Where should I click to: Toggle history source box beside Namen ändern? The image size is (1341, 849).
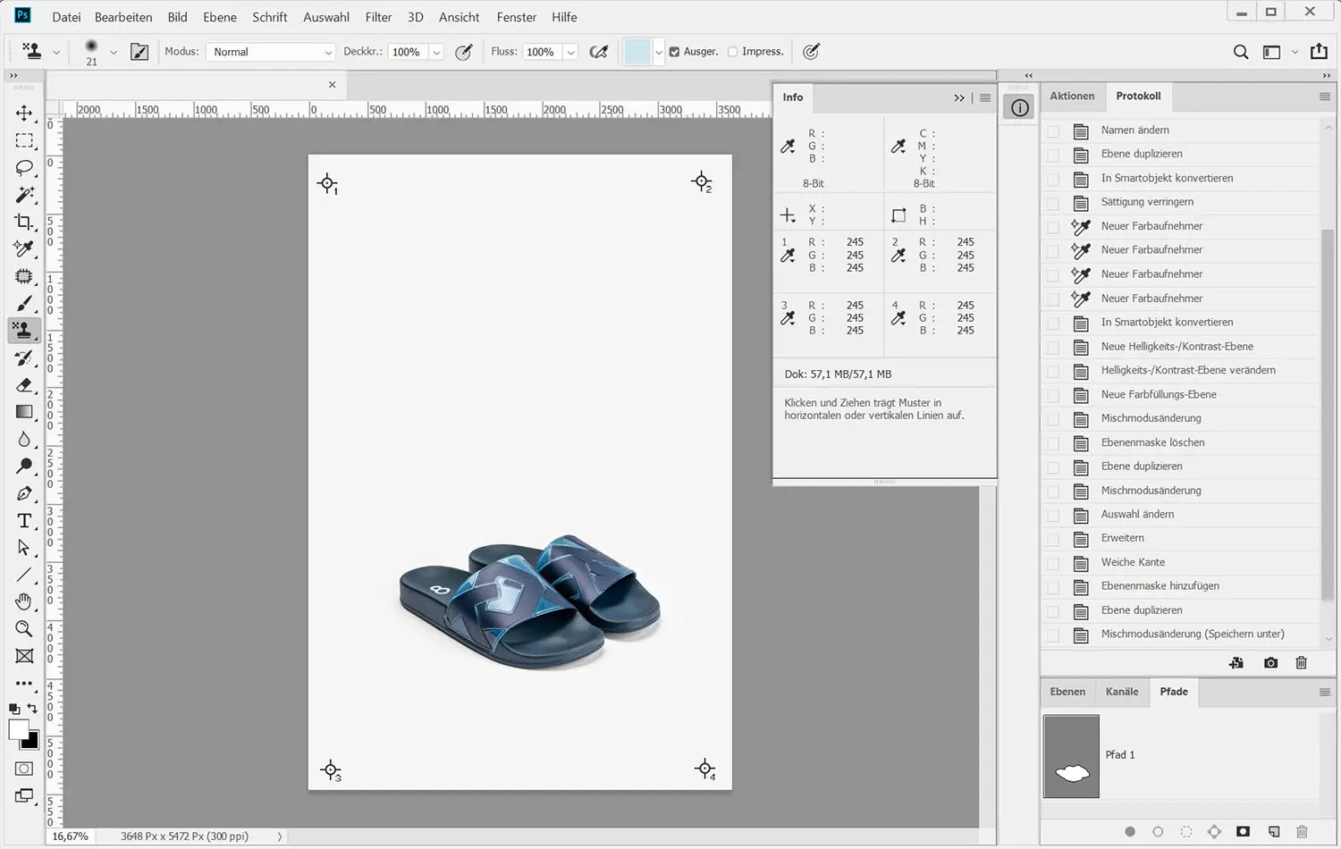pos(1053,130)
